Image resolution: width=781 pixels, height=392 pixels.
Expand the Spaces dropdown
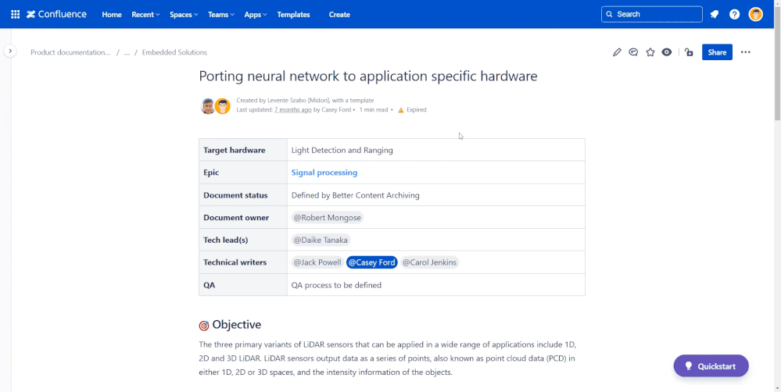point(184,14)
